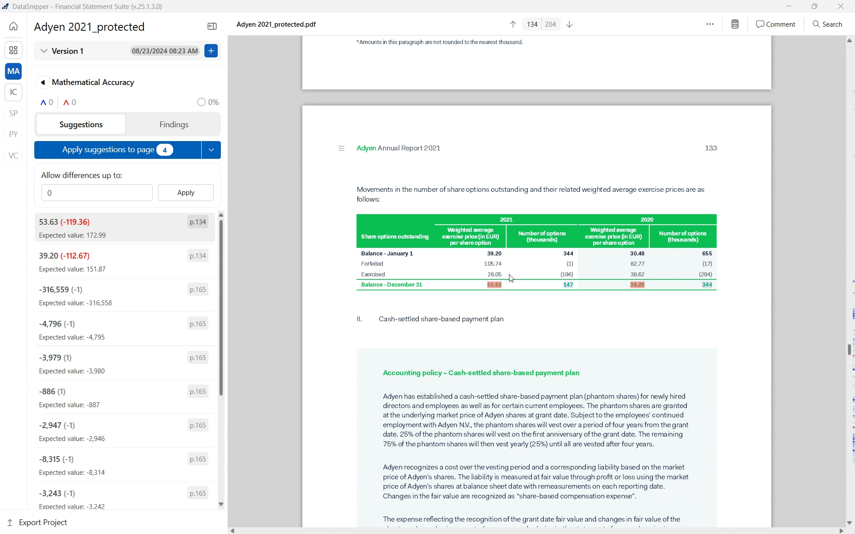Open the IC consistency check tool
Viewport: 855px width, 534px height.
pyautogui.click(x=13, y=93)
